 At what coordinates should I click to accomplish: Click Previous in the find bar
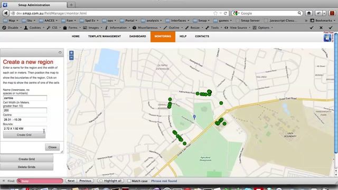pyautogui.click(x=86, y=181)
